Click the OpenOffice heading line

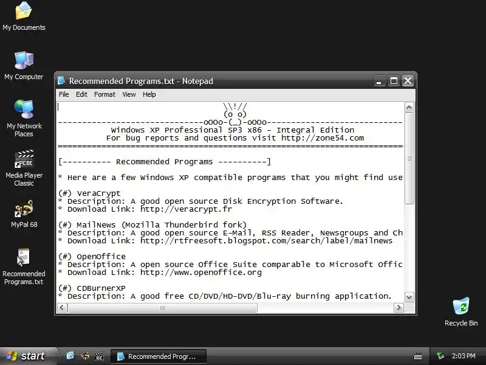(92, 256)
